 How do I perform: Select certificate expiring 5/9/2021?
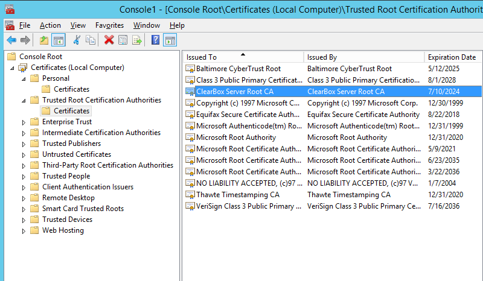pos(333,149)
